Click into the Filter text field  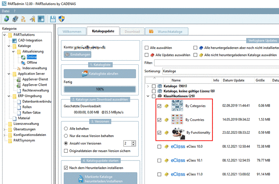(x=217, y=63)
